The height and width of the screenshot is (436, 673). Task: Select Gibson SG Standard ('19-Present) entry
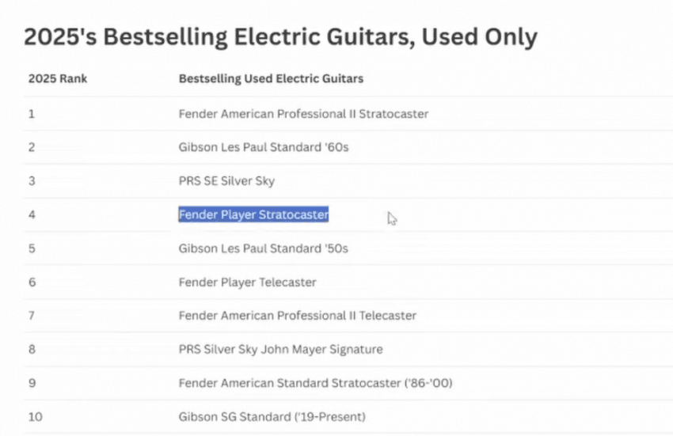(x=272, y=416)
